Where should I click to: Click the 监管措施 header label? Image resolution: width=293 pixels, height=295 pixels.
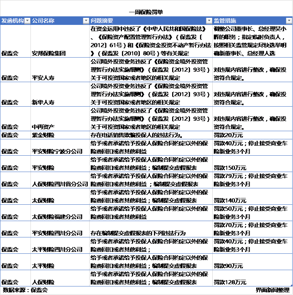point(225,21)
